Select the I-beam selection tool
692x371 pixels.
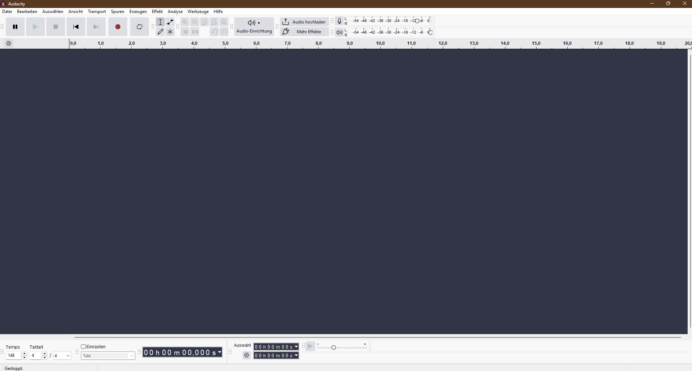pyautogui.click(x=161, y=22)
